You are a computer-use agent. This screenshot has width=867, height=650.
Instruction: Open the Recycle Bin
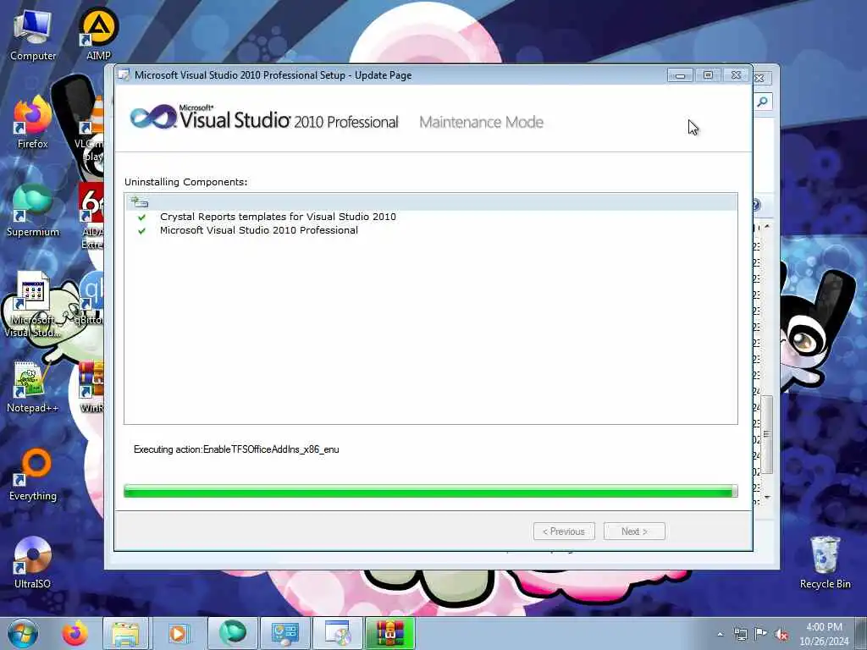tap(825, 563)
